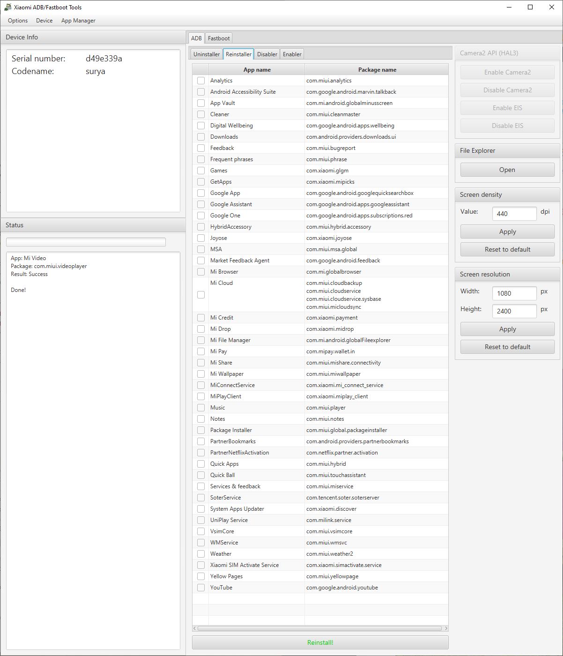Open the File Explorer
Image resolution: width=563 pixels, height=656 pixels.
point(507,170)
